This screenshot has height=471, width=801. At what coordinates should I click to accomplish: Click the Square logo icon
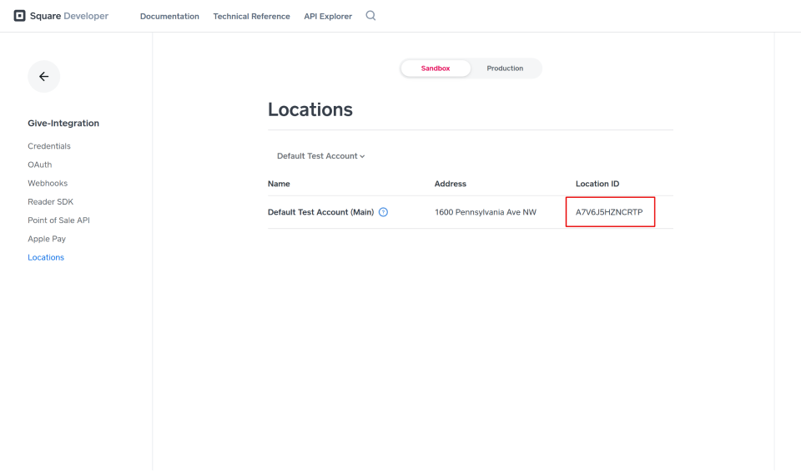(19, 16)
